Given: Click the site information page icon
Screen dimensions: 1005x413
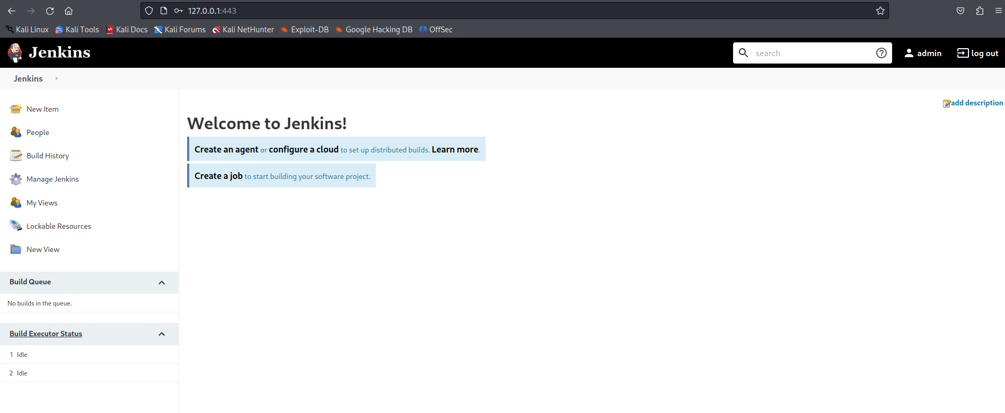Looking at the screenshot, I should (x=164, y=11).
